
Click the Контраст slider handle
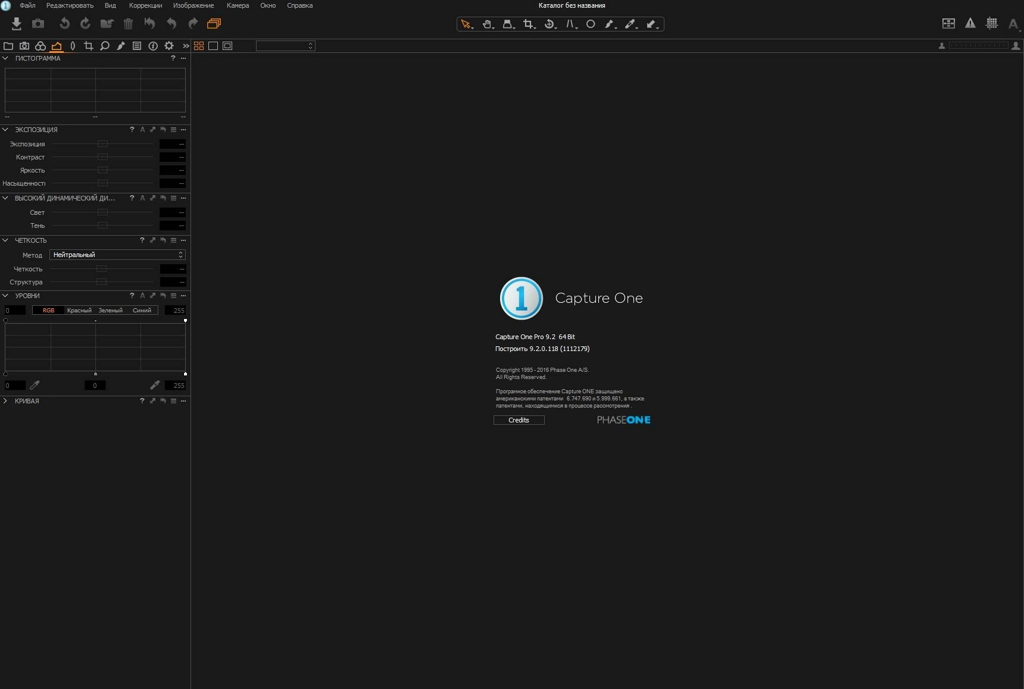(102, 157)
